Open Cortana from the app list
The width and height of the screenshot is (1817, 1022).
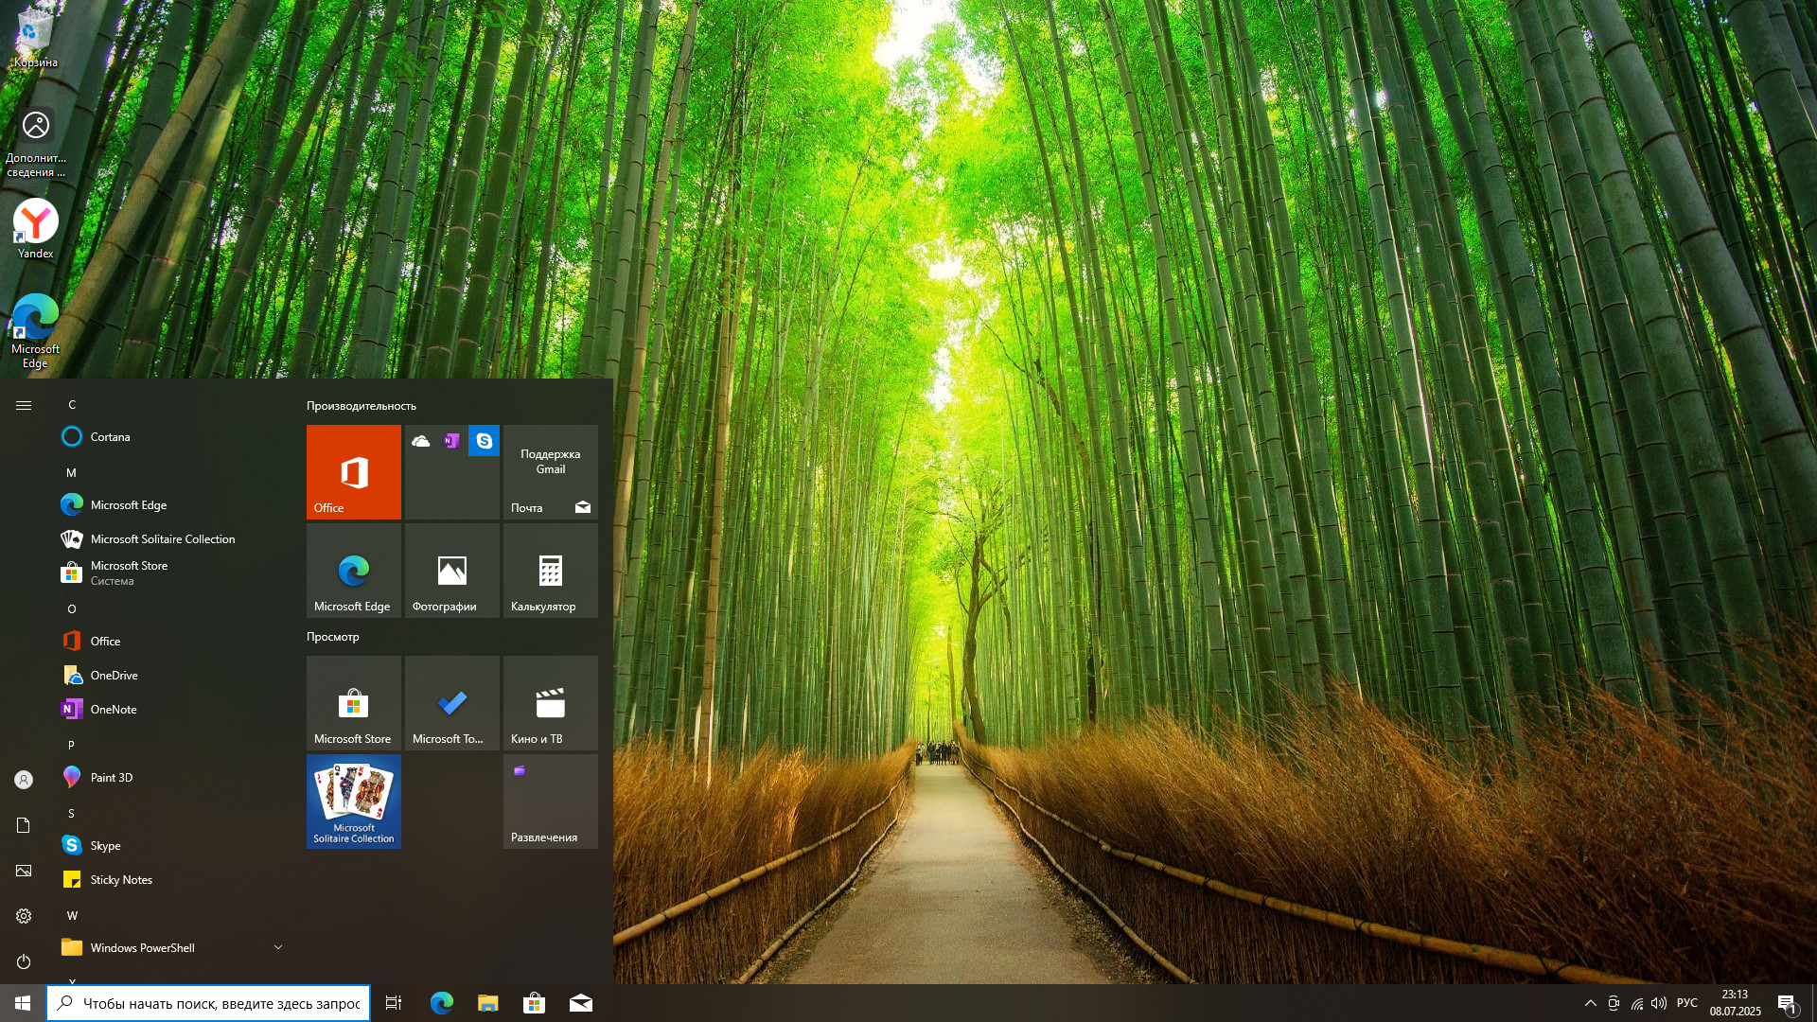coord(110,437)
